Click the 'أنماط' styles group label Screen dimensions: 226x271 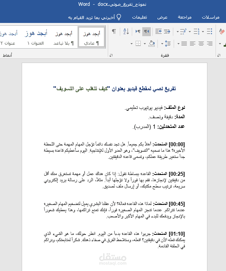7,55
